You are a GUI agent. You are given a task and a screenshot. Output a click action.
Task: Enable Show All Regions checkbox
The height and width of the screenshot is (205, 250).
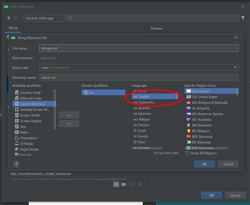click(187, 153)
